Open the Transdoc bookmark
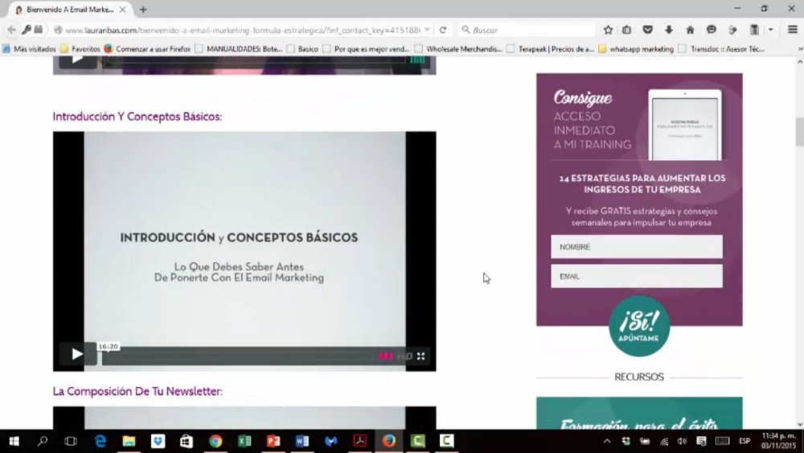 (x=721, y=49)
